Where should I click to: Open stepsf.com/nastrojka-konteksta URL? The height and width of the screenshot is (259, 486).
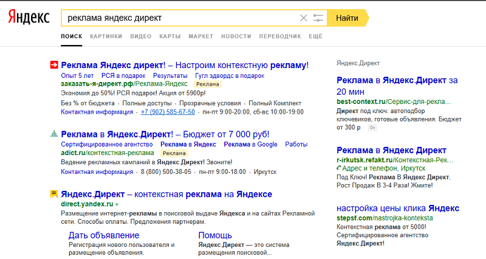pyautogui.click(x=385, y=218)
